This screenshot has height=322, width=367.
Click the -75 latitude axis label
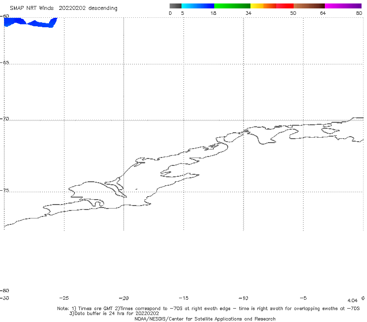coord(4,191)
